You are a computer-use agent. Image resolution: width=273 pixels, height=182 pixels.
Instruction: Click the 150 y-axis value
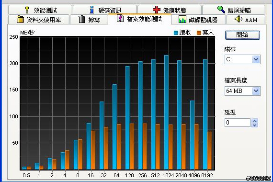(x=14, y=90)
